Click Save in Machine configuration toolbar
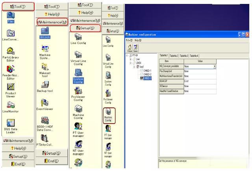 pyautogui.click(x=135, y=48)
